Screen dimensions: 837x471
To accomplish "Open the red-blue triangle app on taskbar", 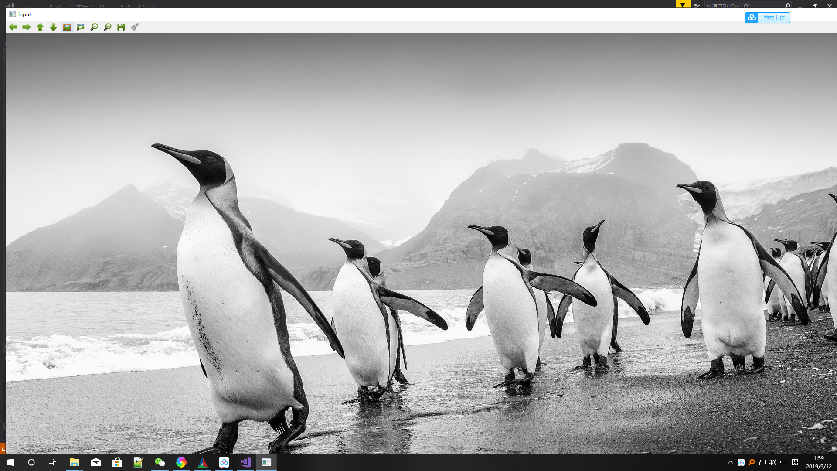I will tap(203, 462).
